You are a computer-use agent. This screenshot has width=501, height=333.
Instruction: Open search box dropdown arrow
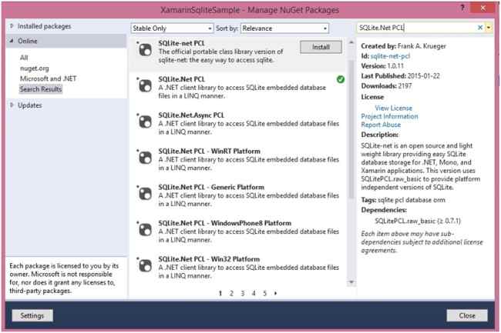point(489,28)
